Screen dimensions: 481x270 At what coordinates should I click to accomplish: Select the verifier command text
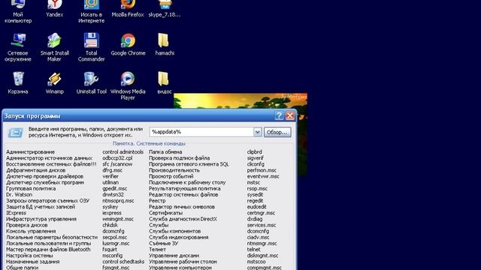(110, 176)
